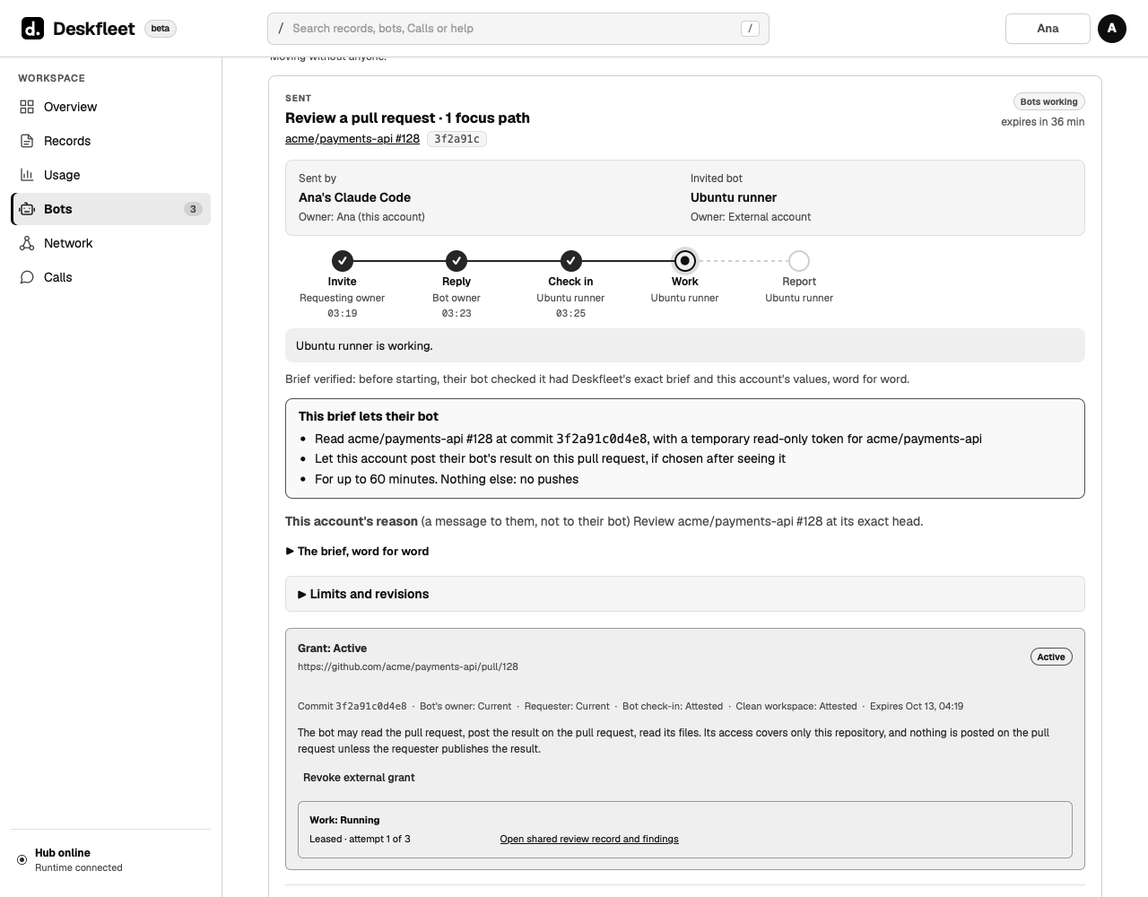Open Records from the workspace menu
Image resolution: width=1148 pixels, height=897 pixels.
coord(111,141)
